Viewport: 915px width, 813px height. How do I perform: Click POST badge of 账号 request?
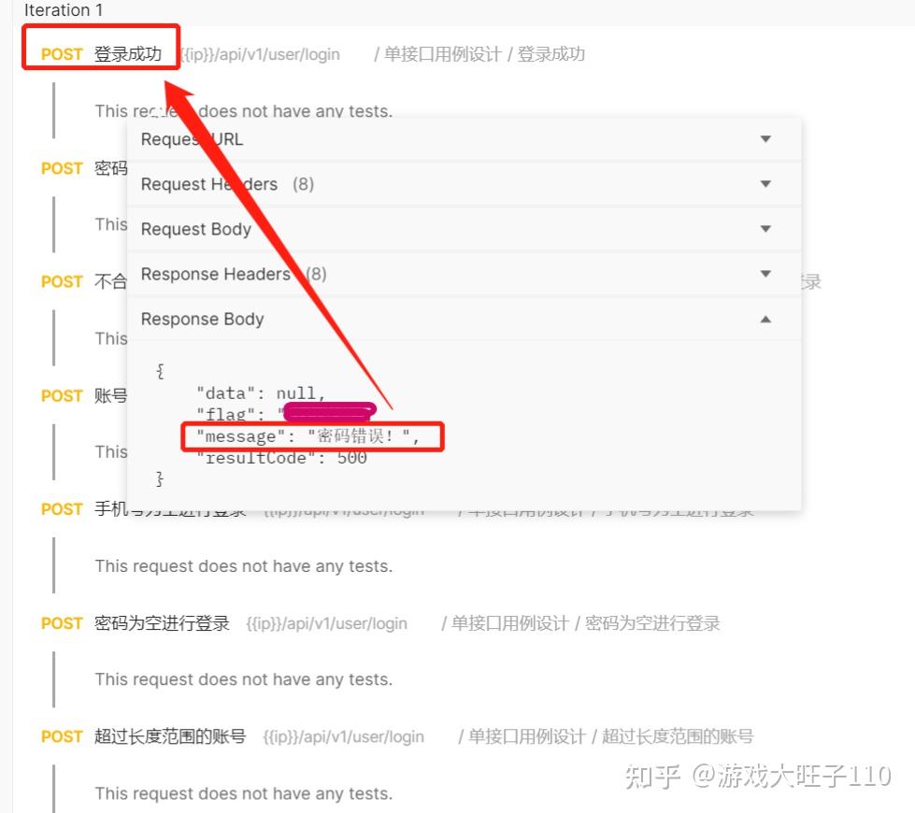pyautogui.click(x=62, y=395)
